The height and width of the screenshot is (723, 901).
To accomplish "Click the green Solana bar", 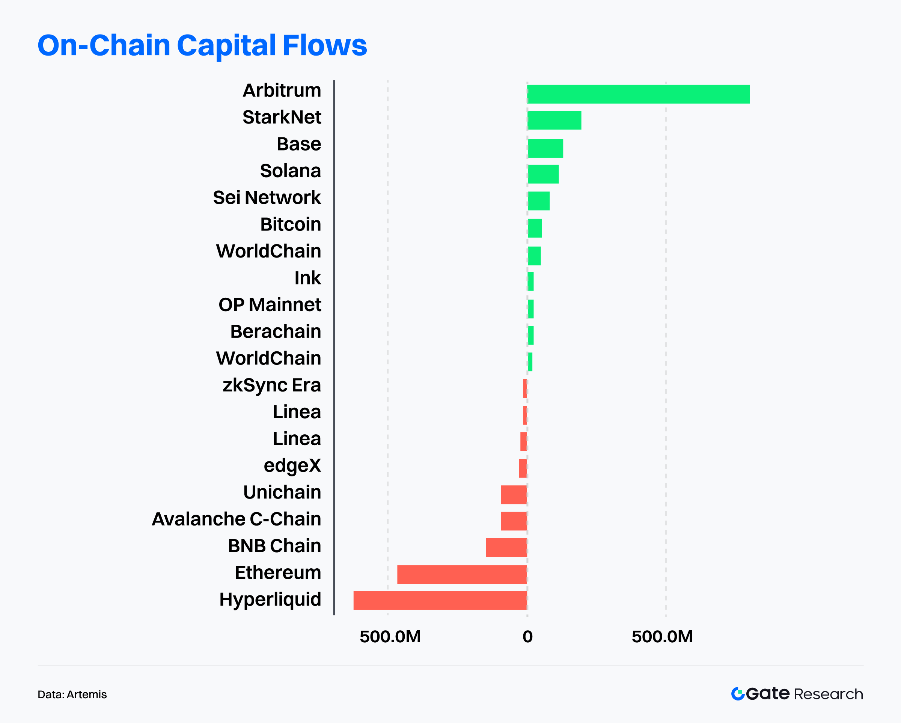I will [x=543, y=174].
